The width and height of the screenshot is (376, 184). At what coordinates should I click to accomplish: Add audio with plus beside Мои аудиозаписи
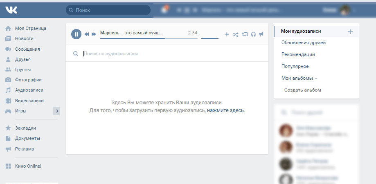350,31
